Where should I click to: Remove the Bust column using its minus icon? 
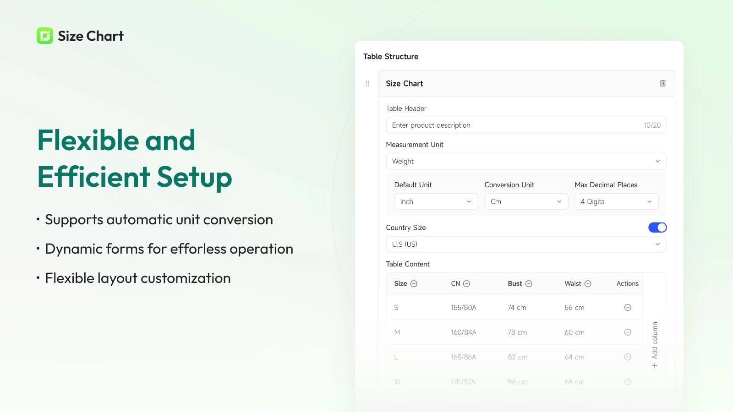click(x=529, y=284)
